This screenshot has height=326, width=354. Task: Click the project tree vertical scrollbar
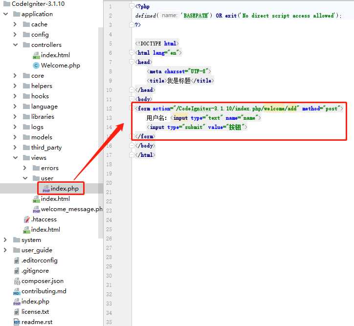click(x=101, y=133)
